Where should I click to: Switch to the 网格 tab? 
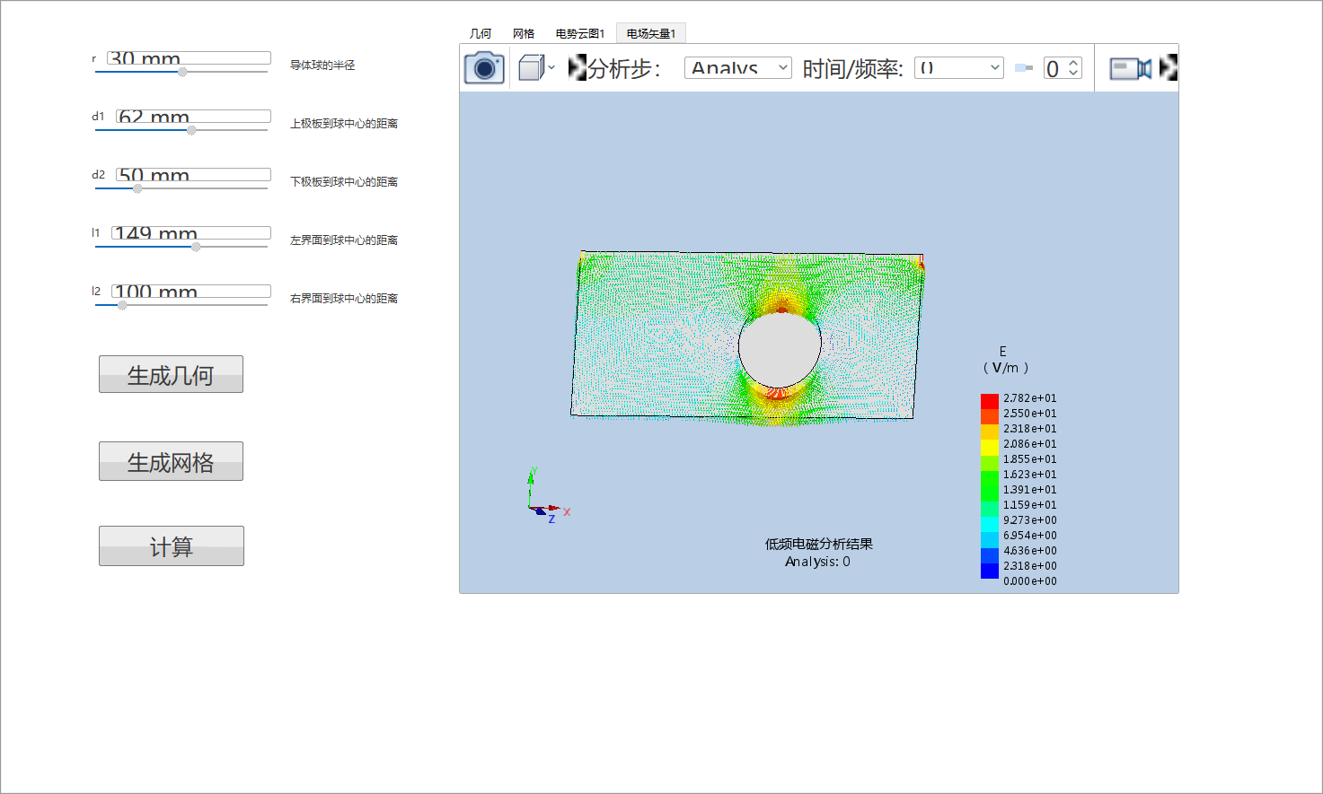pyautogui.click(x=524, y=33)
